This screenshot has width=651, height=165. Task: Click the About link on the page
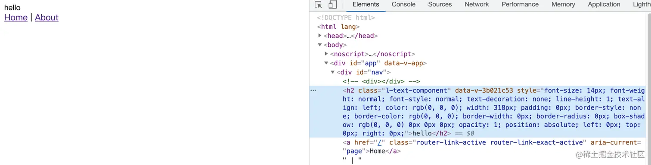tap(46, 18)
